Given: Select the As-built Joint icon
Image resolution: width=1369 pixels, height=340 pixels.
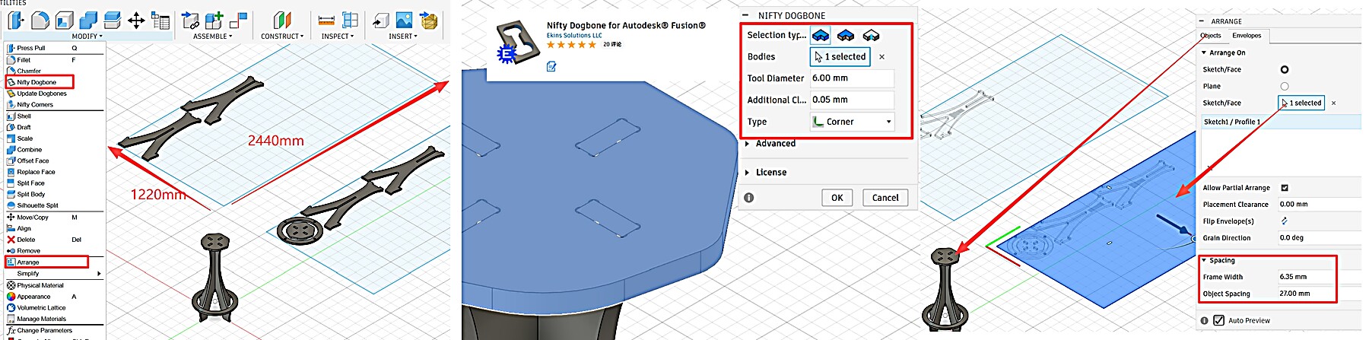Looking at the screenshot, I should tap(238, 21).
